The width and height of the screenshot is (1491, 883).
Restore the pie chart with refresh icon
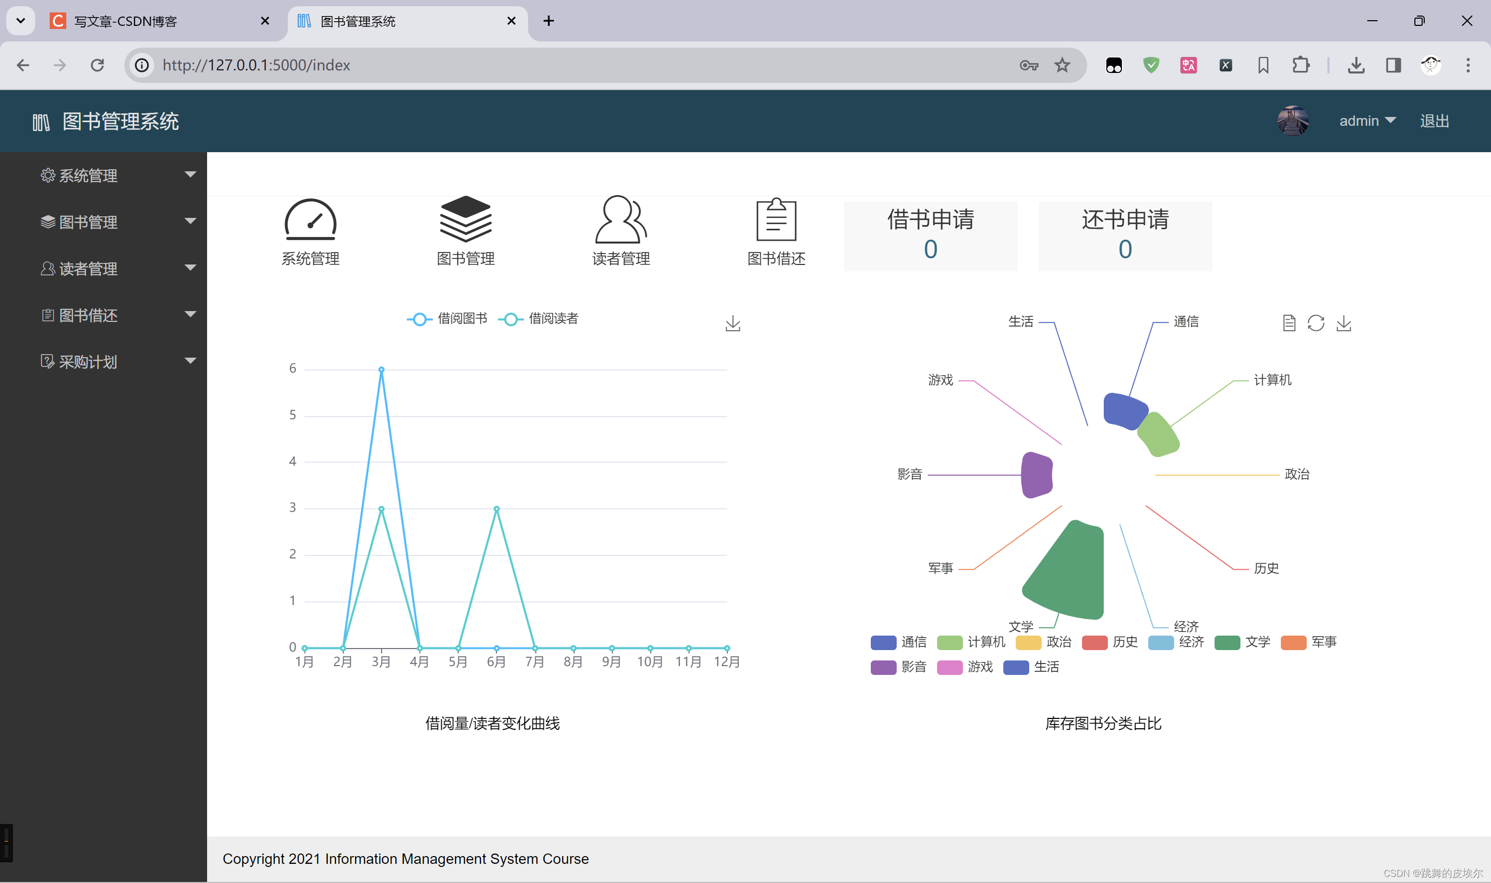1316,323
